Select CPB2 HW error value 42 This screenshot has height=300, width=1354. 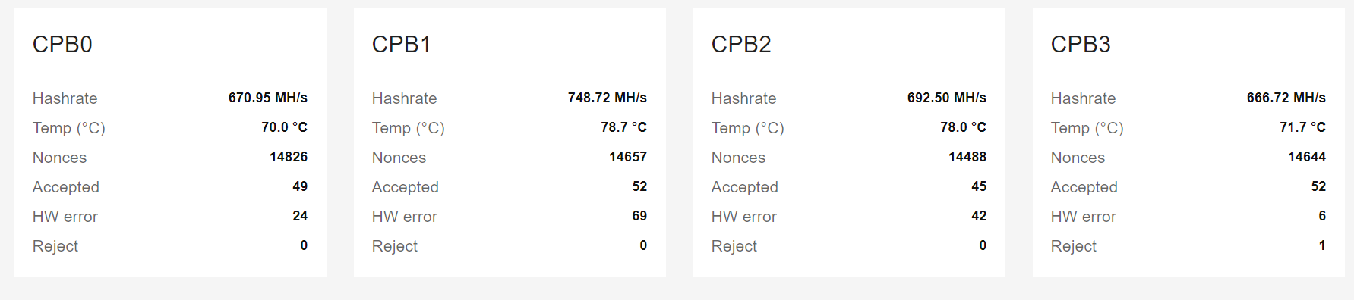(x=979, y=216)
